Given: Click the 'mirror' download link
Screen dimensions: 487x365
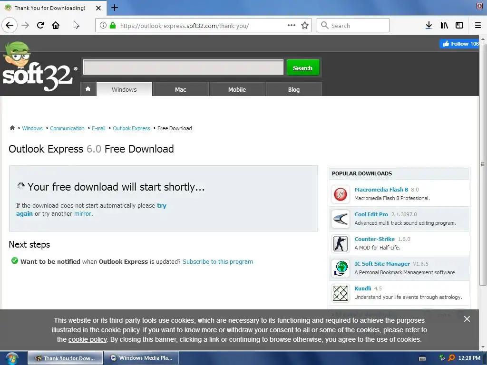Looking at the screenshot, I should click(83, 213).
